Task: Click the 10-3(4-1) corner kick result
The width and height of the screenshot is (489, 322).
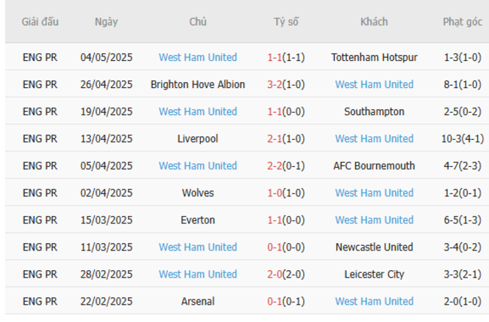Action: coord(462,138)
